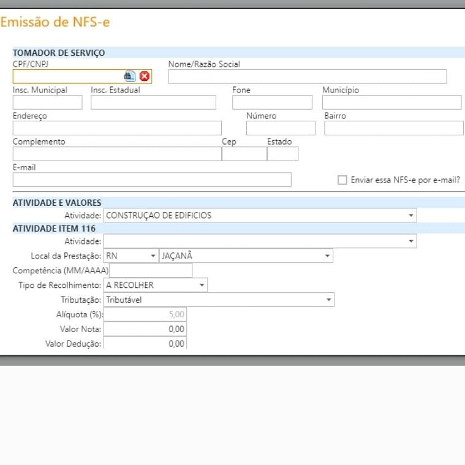Click the Estado input field
Screen dimensions: 465x465
click(282, 154)
